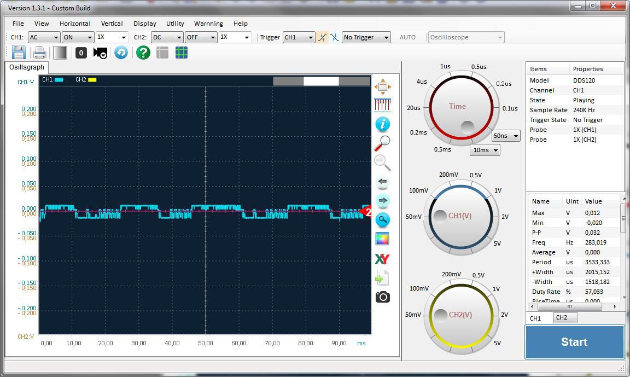This screenshot has height=377, width=630.
Task: Expand the No Trigger mode dropdown
Action: coord(366,37)
